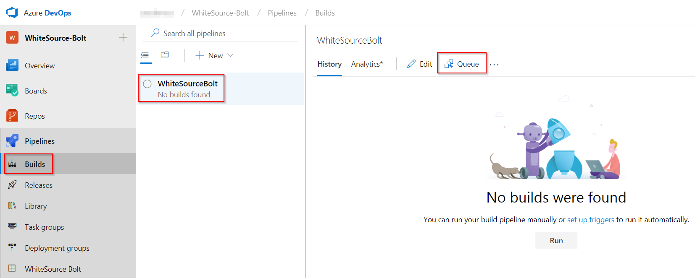695x278 pixels.
Task: Open the Repos icon in sidebar
Action: click(x=12, y=116)
